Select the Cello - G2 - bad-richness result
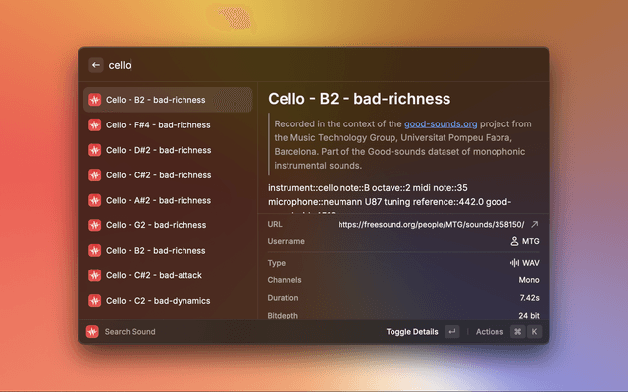The width and height of the screenshot is (628, 392). (x=167, y=225)
